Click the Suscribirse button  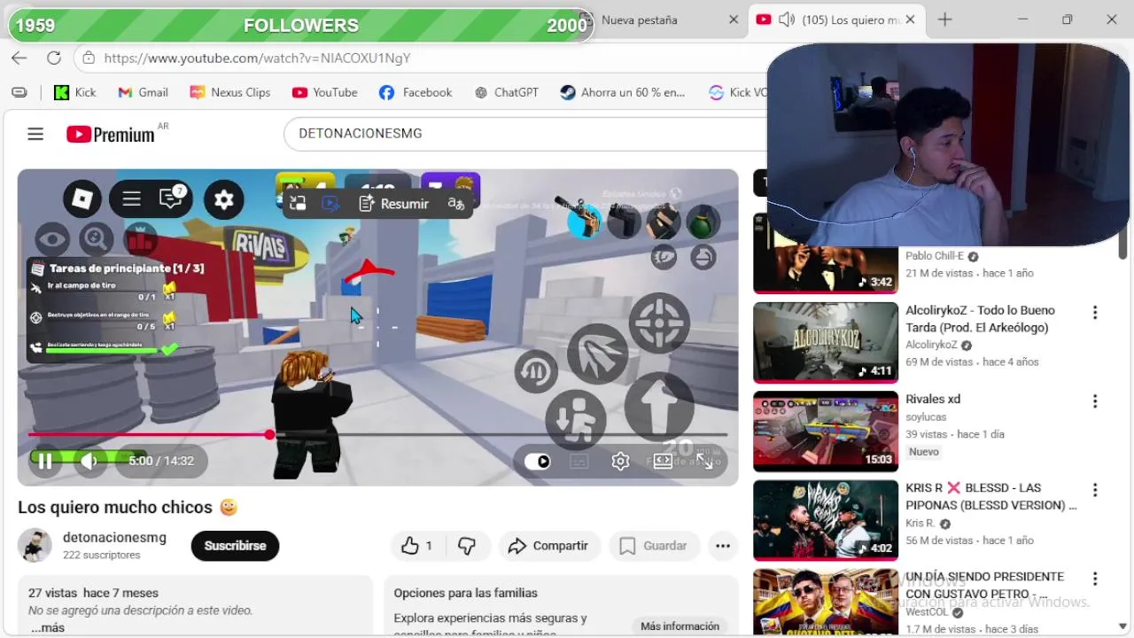click(x=235, y=546)
